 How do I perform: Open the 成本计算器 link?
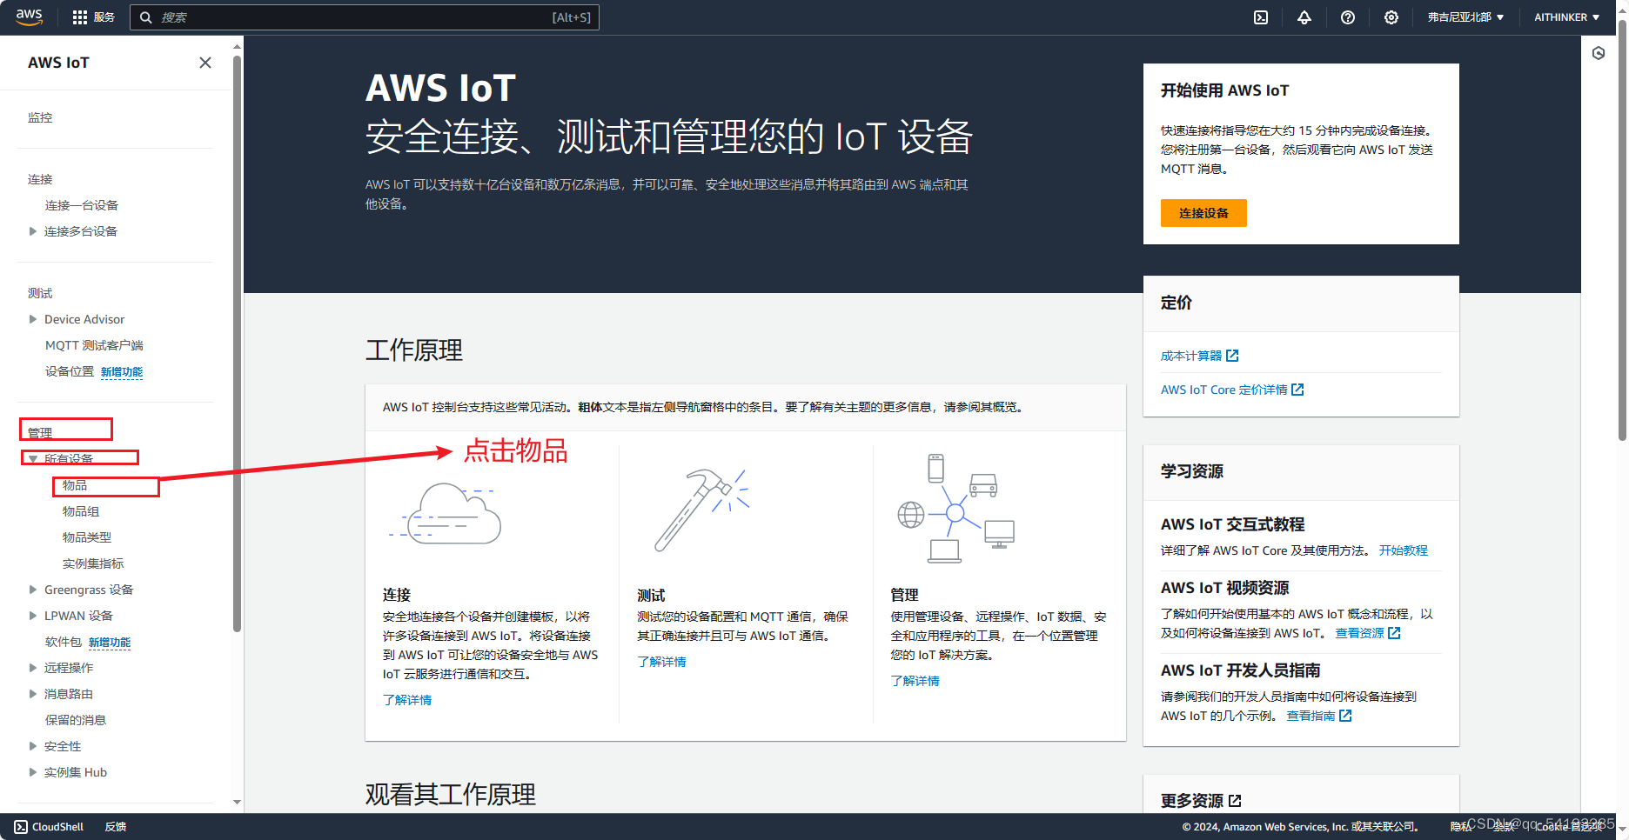[1191, 356]
